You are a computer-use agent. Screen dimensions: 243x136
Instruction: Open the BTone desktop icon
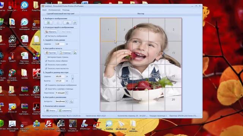[x=24, y=6]
